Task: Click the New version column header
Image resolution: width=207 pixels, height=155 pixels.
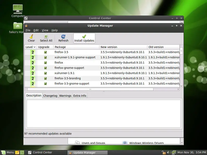Action: tap(123, 47)
